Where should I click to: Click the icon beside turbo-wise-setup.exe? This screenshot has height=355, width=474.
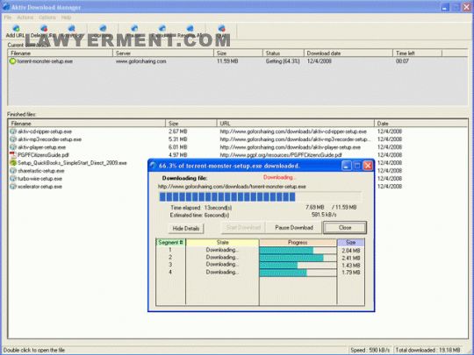point(13,179)
